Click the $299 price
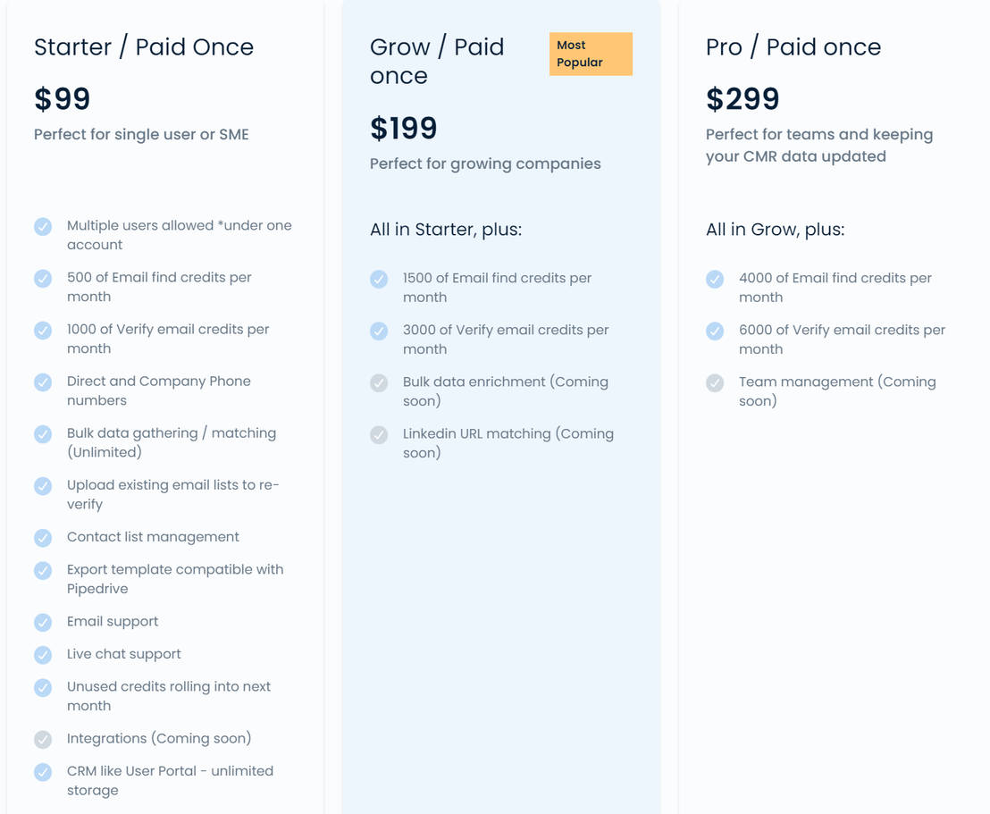This screenshot has height=814, width=990. pyautogui.click(x=742, y=99)
